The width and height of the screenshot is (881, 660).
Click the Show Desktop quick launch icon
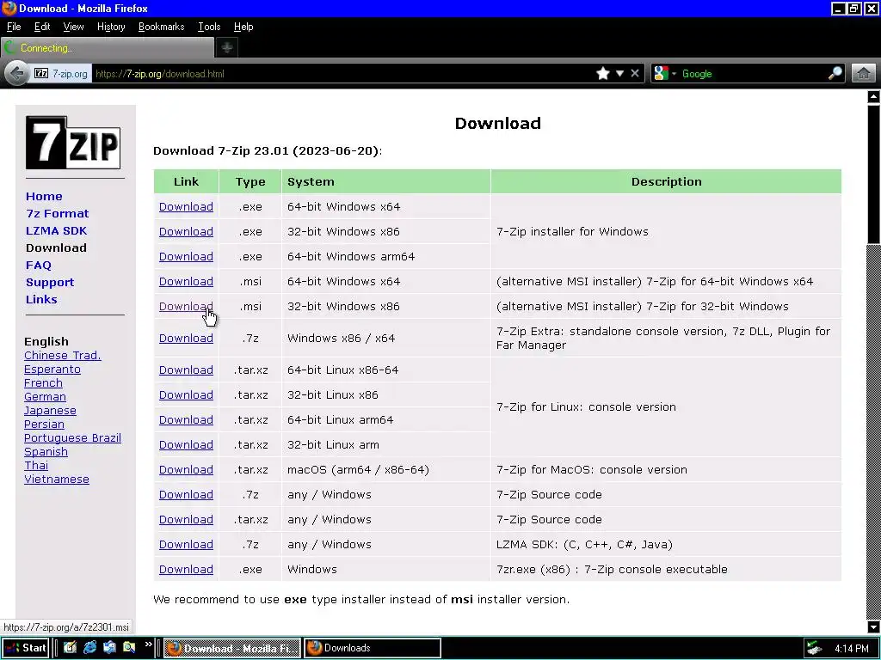coord(71,648)
